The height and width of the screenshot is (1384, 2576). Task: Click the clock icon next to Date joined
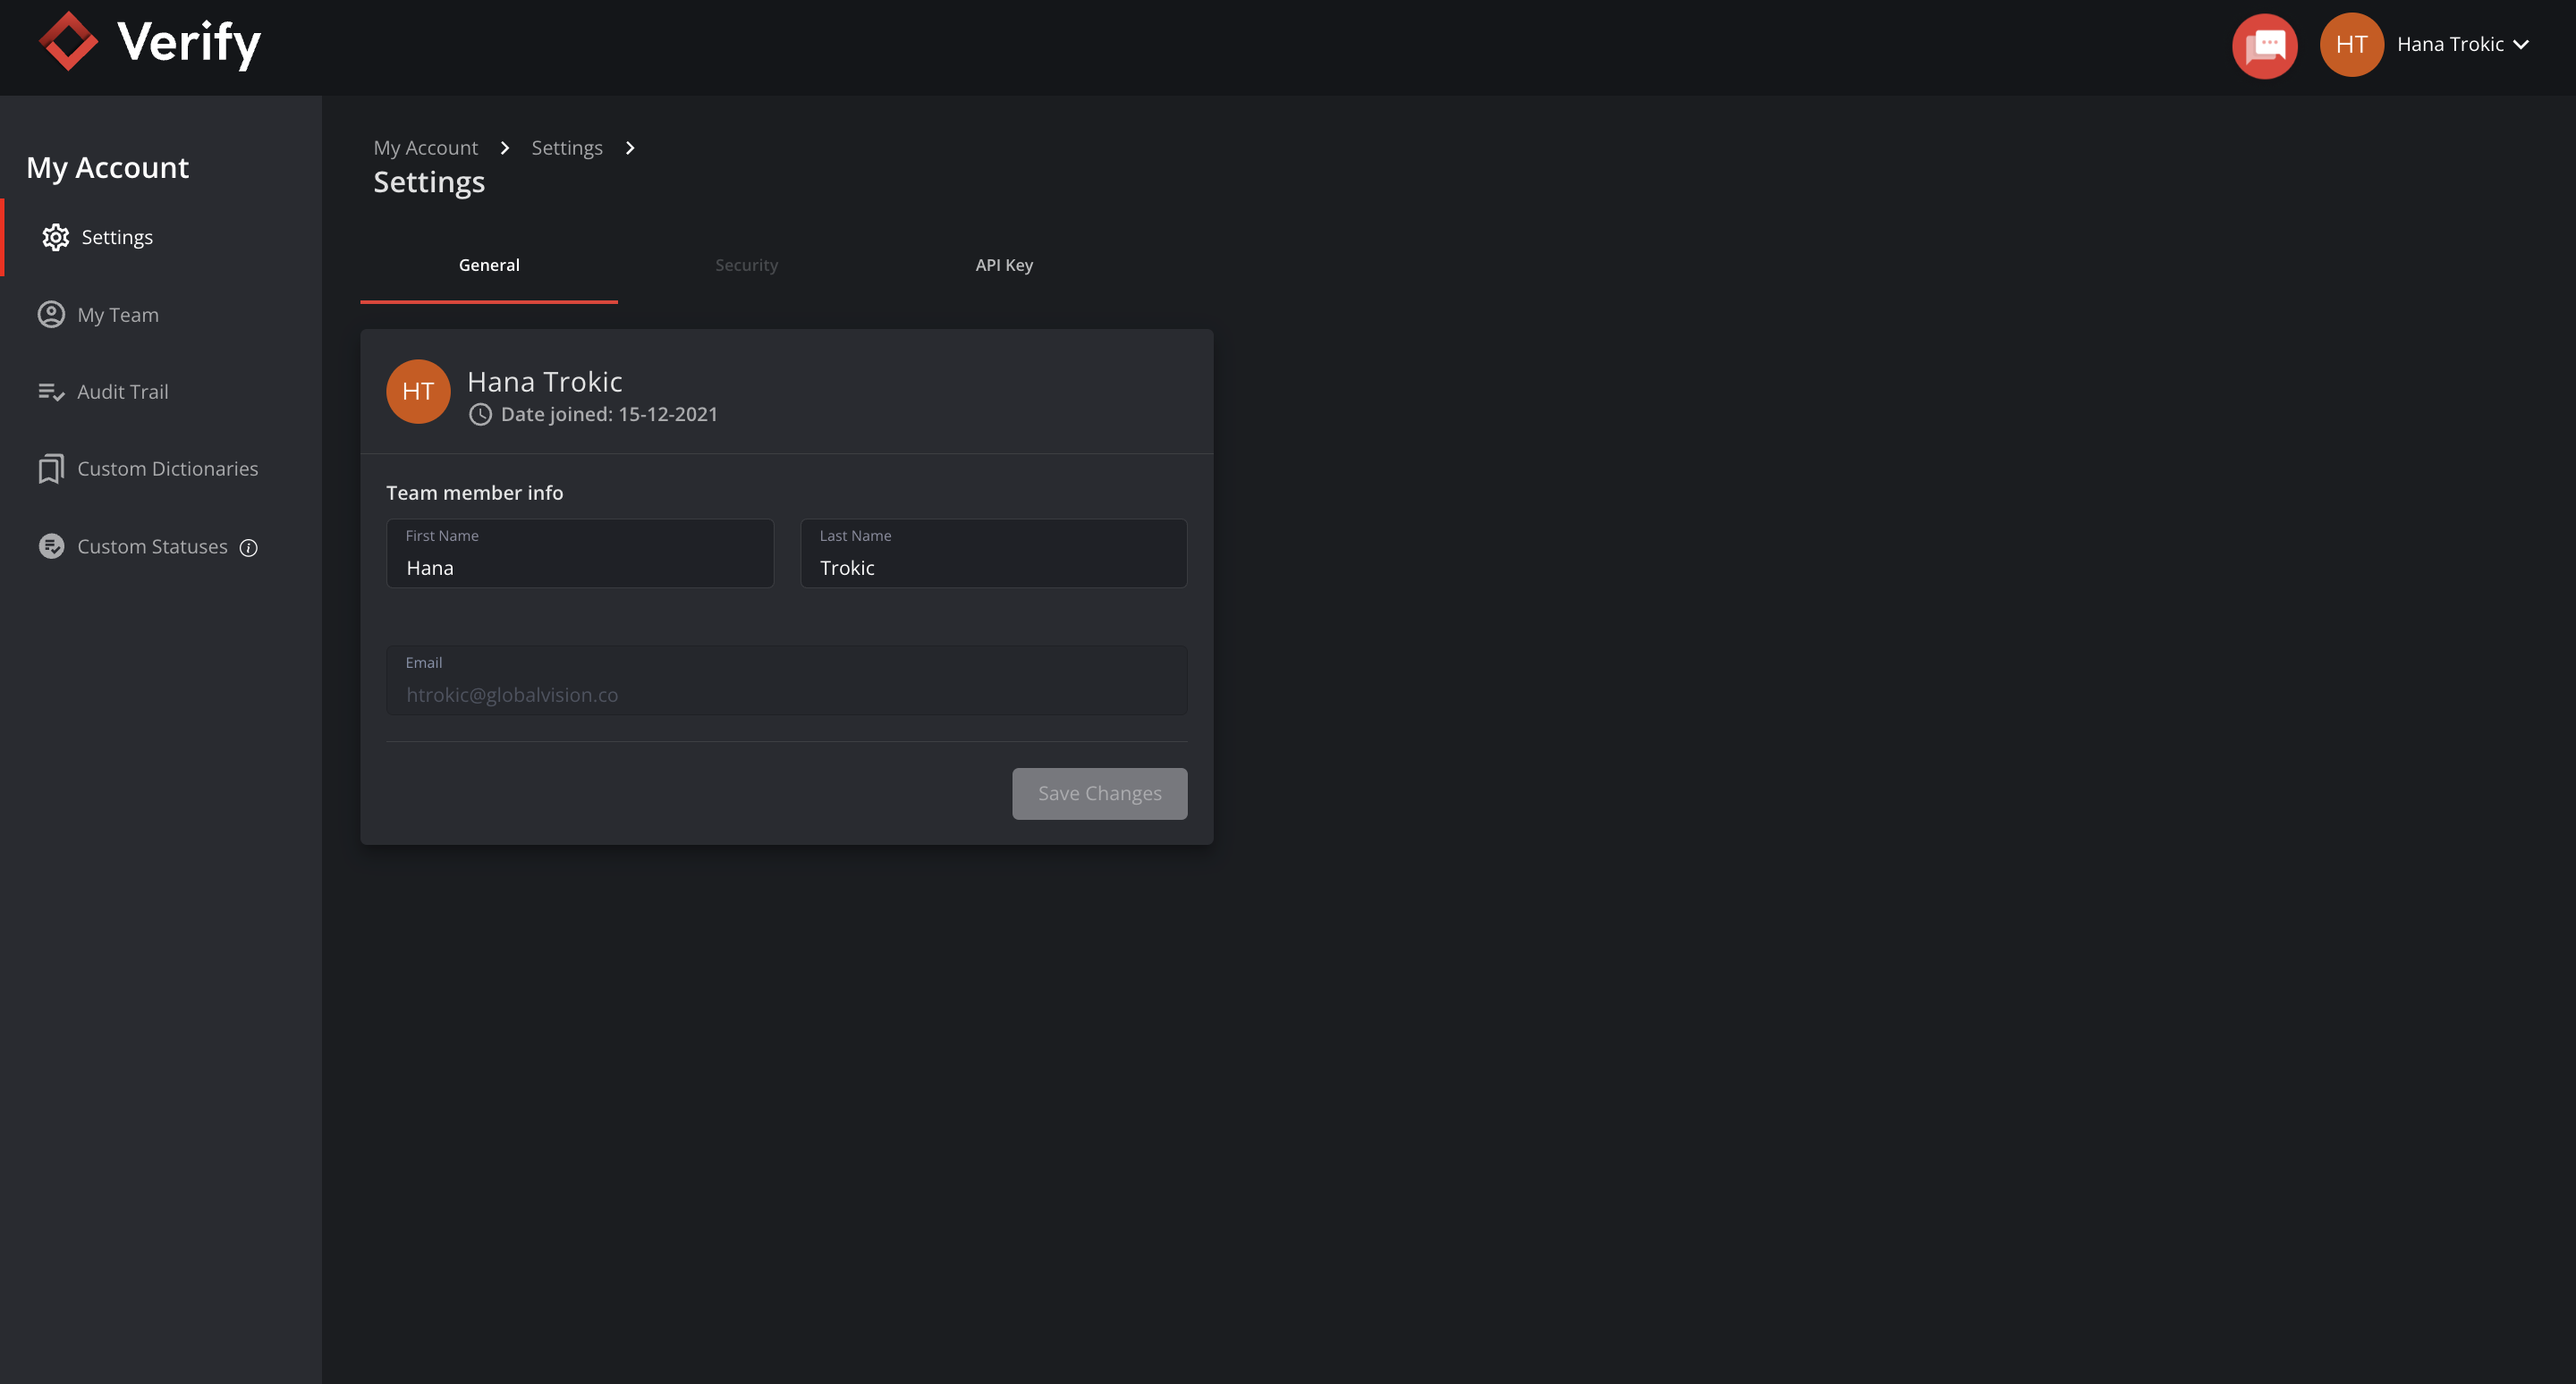coord(480,415)
